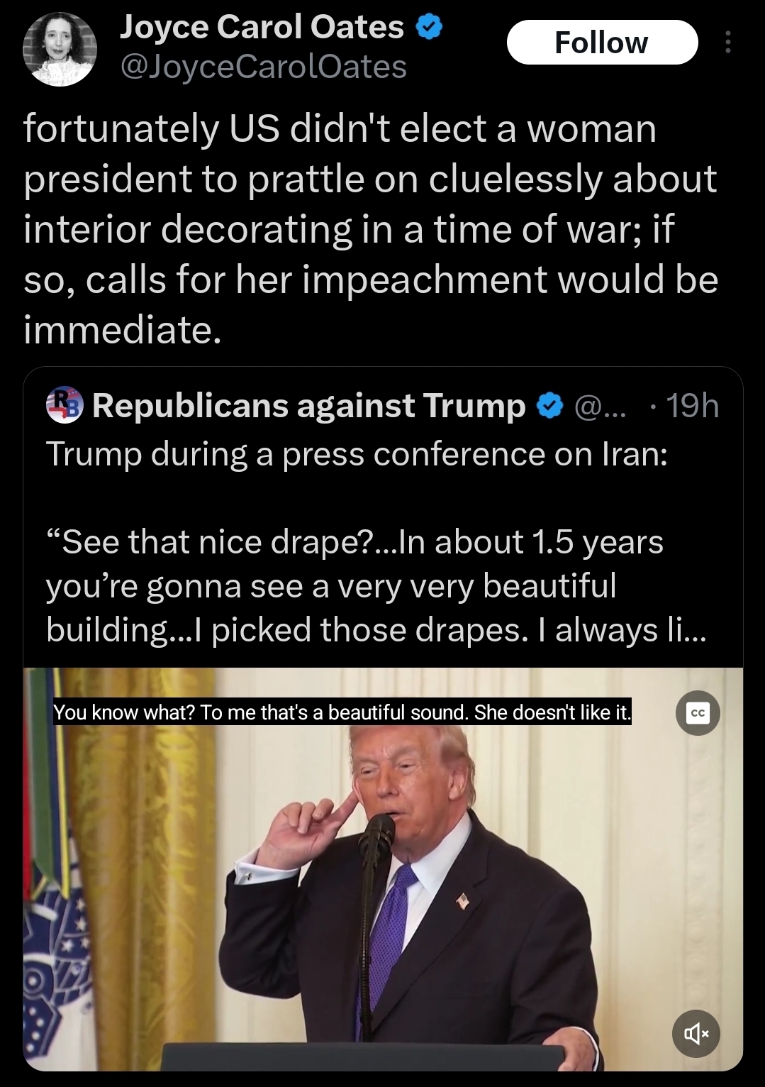Click the video caption text overlay
765x1087 pixels.
[x=342, y=712]
